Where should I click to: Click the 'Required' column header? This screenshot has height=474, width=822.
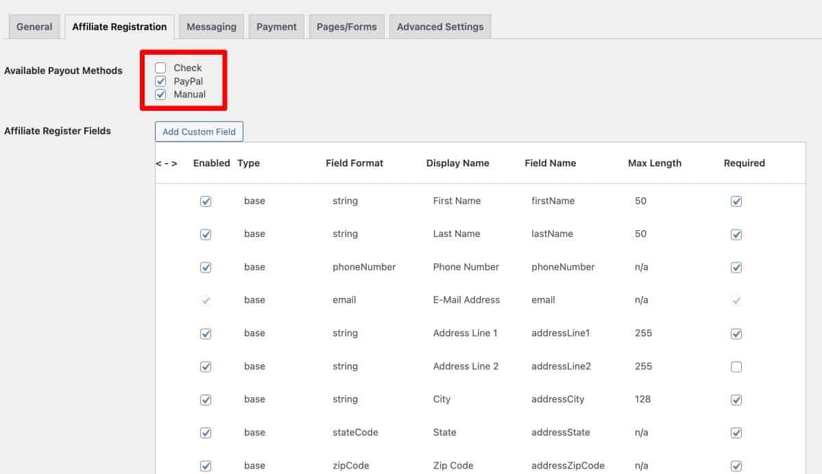pos(745,163)
